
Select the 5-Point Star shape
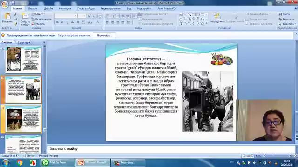203,24
